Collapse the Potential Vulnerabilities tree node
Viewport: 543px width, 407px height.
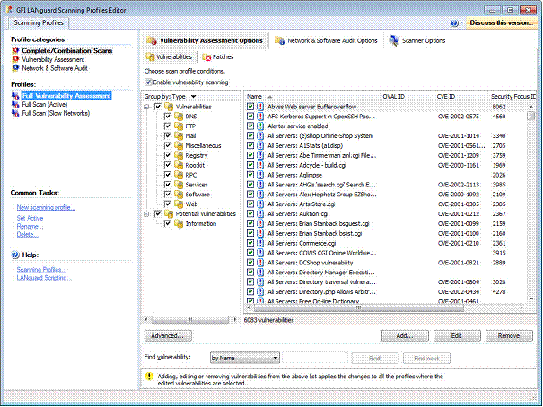[146, 214]
